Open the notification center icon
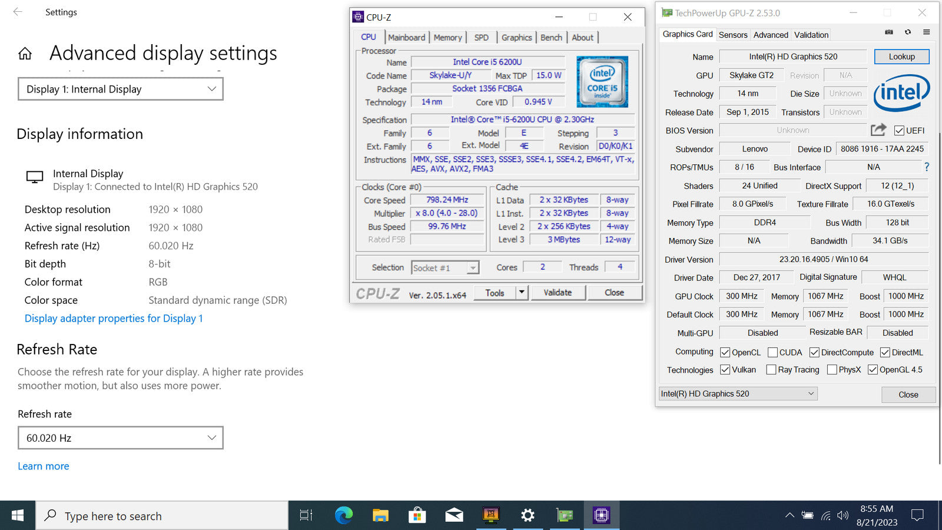This screenshot has height=530, width=942. (917, 516)
